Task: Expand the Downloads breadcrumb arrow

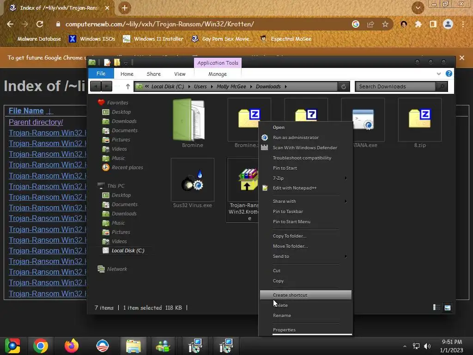Action: [x=285, y=86]
